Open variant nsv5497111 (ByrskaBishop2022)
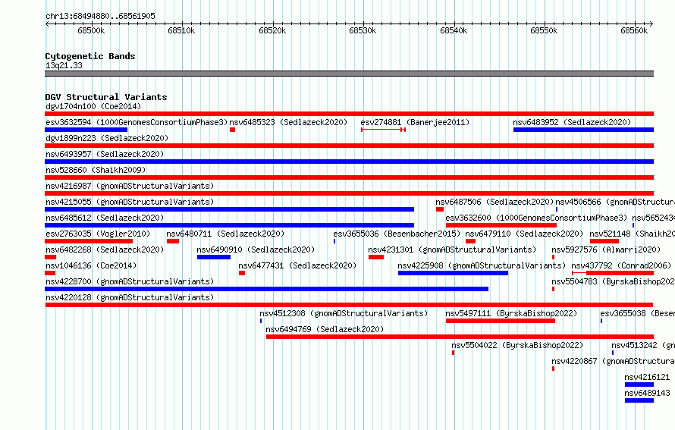 click(x=511, y=313)
